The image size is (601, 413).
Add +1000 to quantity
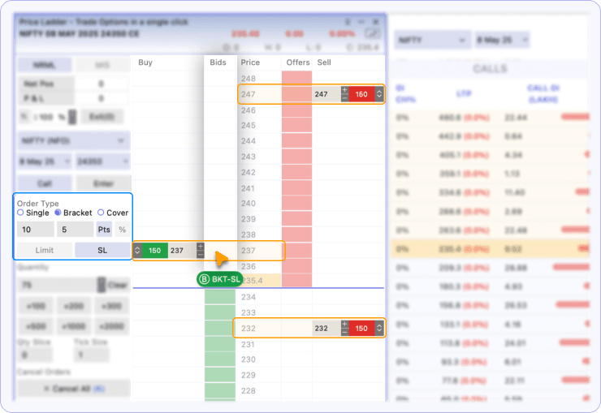(x=74, y=326)
